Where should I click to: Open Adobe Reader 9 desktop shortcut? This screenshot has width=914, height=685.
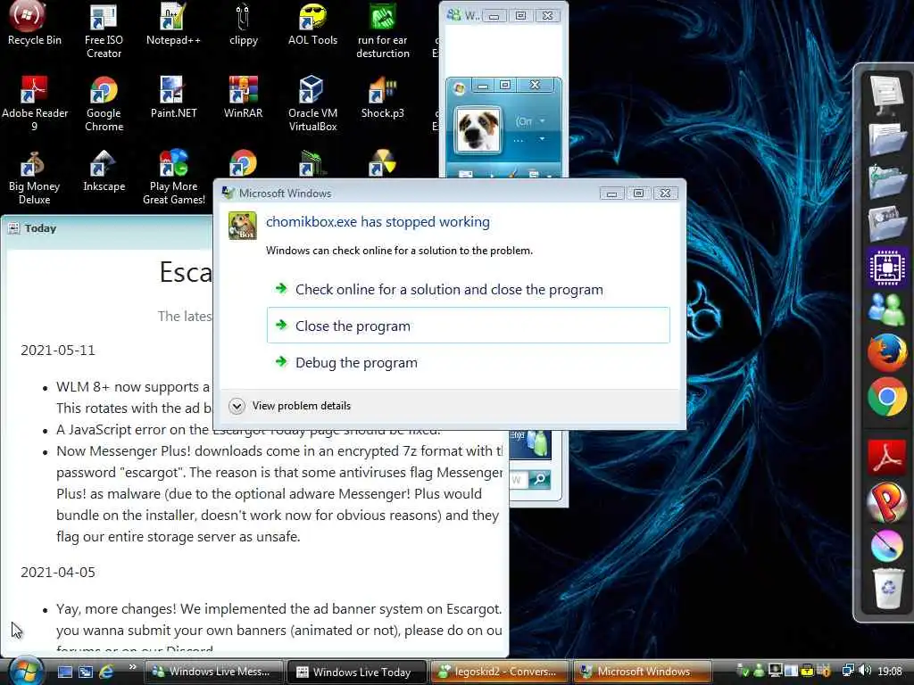(x=35, y=103)
